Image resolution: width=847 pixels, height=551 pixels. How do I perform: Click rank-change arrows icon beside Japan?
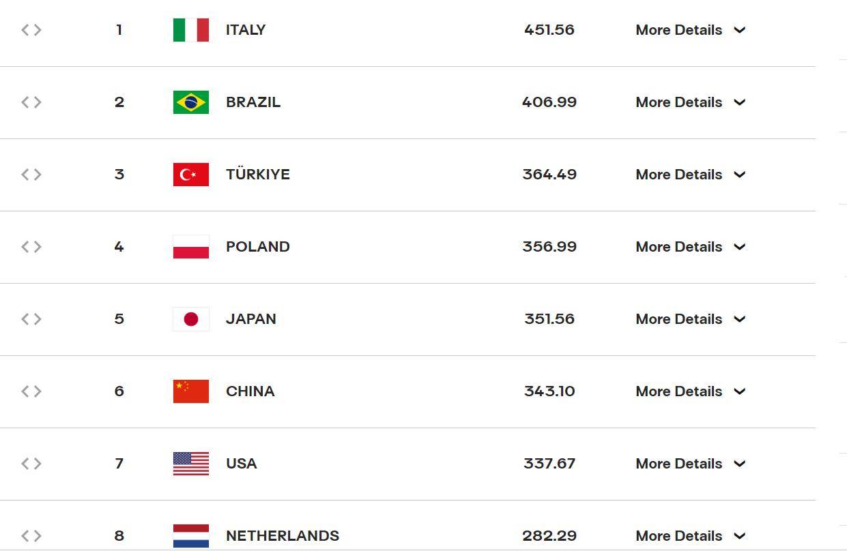click(31, 319)
